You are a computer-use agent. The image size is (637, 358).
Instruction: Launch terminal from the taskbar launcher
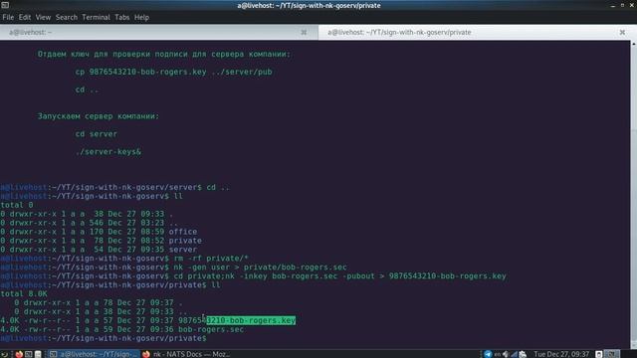[29, 354]
